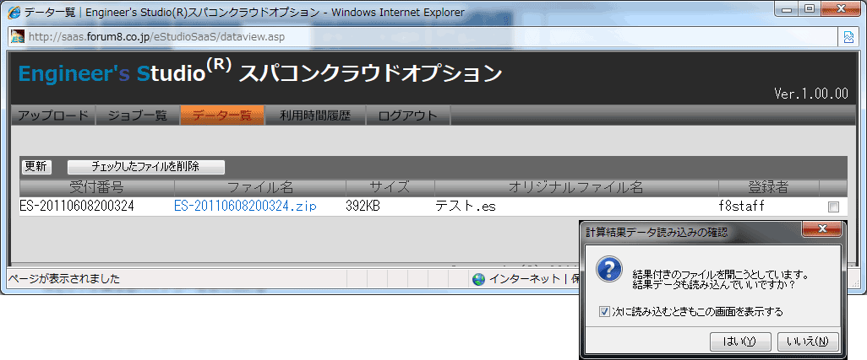Select the データ一覧 tab

click(222, 116)
